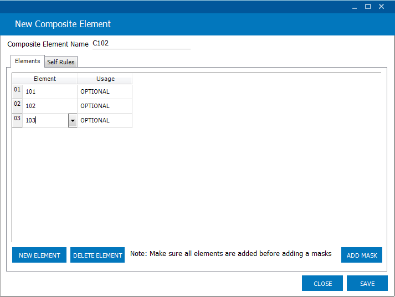Image resolution: width=395 pixels, height=297 pixels.
Task: Save the composite element
Action: pos(367,283)
